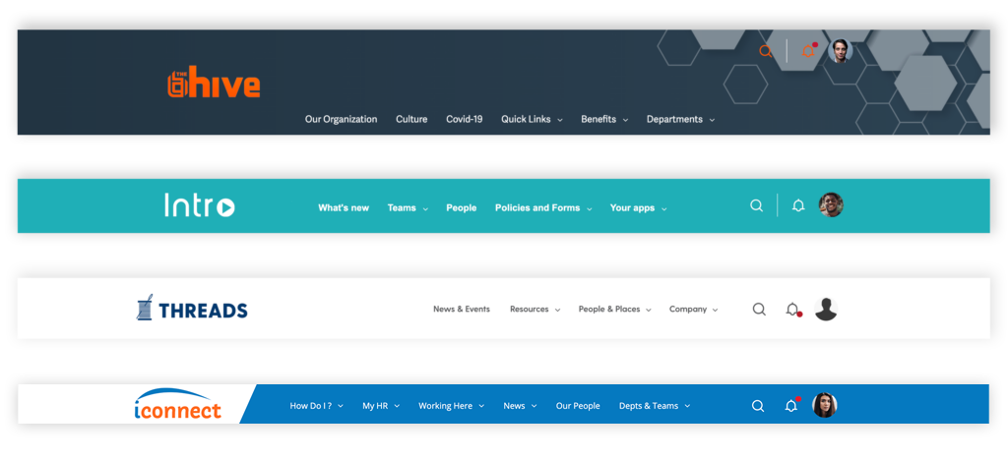Open News & Events in Threads

tap(461, 310)
